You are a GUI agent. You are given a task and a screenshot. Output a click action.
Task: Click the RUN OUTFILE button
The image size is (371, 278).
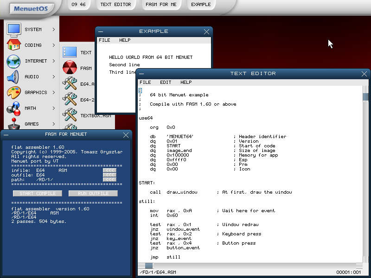(93, 193)
